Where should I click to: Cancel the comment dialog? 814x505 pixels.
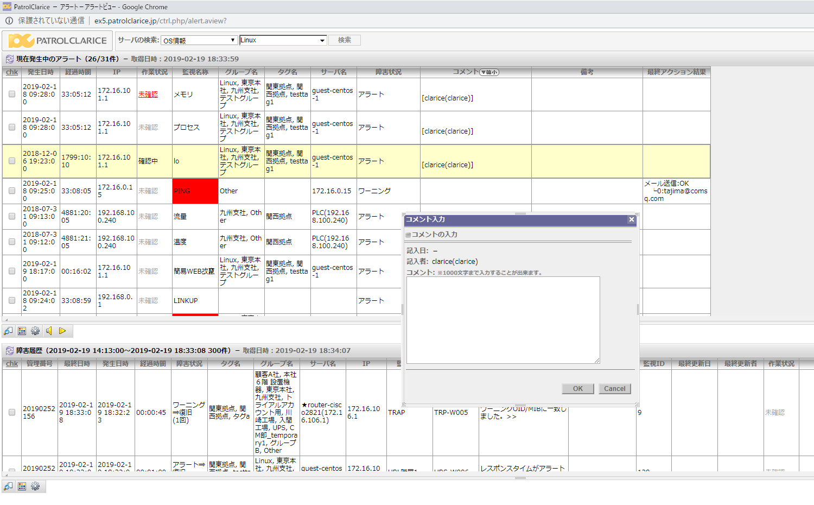click(x=615, y=389)
